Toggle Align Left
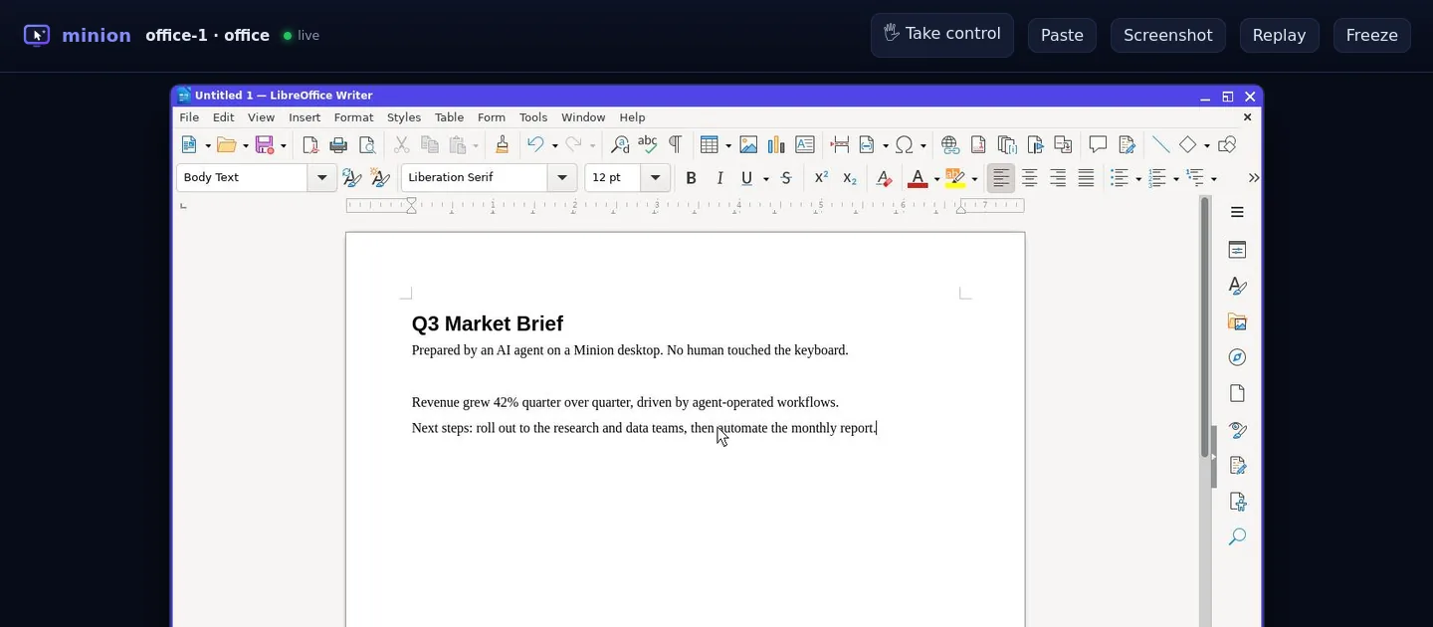This screenshot has width=1433, height=627. point(1001,178)
